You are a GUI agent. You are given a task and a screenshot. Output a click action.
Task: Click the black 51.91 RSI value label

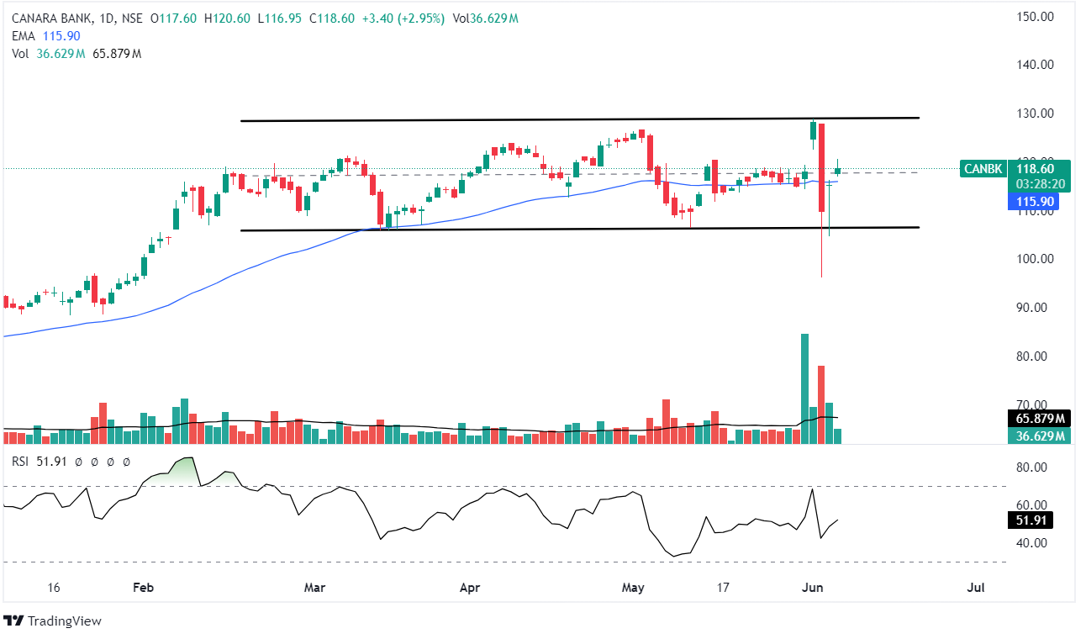pos(1029,521)
